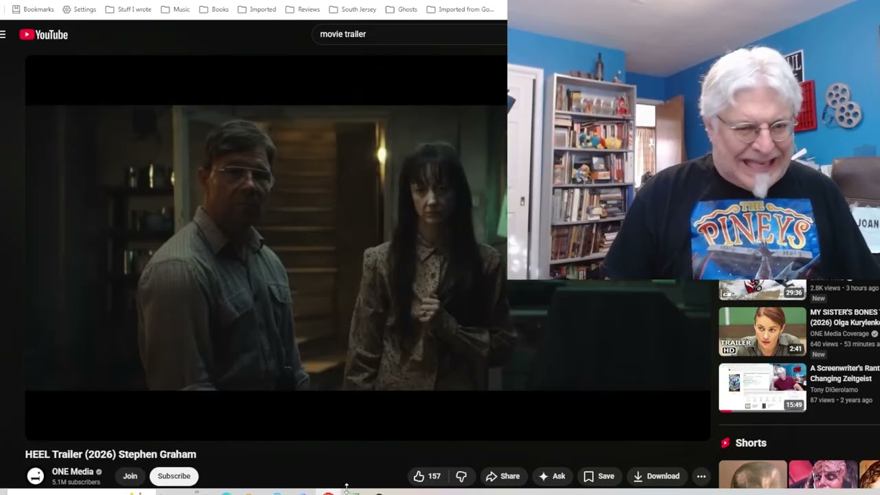Open the ONE Media channel name link
880x495 pixels.
pos(72,472)
